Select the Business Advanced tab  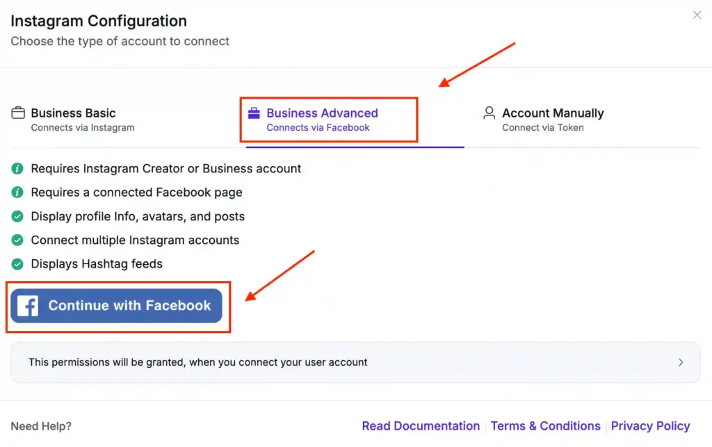[322, 119]
